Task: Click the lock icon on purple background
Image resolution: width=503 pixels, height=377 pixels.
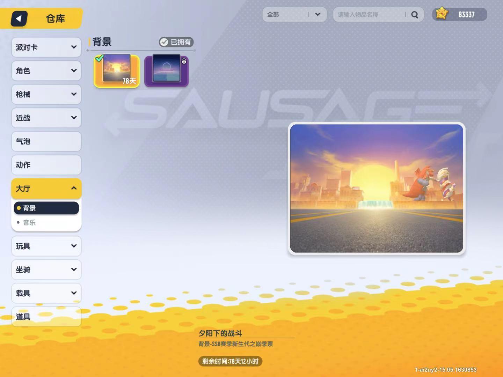Action: tap(184, 61)
